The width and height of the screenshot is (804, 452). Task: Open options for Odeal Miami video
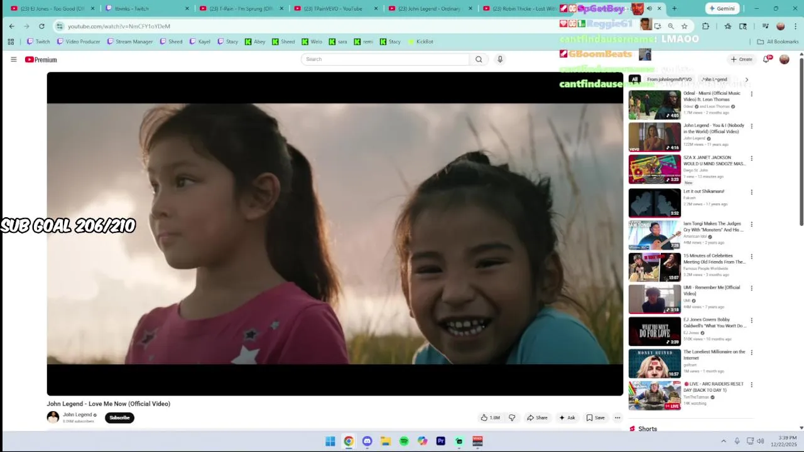point(751,94)
